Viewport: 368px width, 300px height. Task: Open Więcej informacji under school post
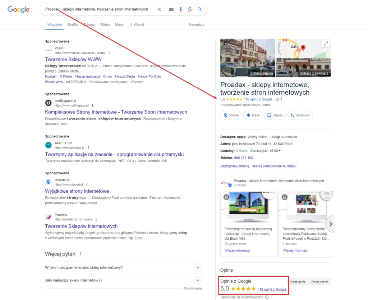295,250
